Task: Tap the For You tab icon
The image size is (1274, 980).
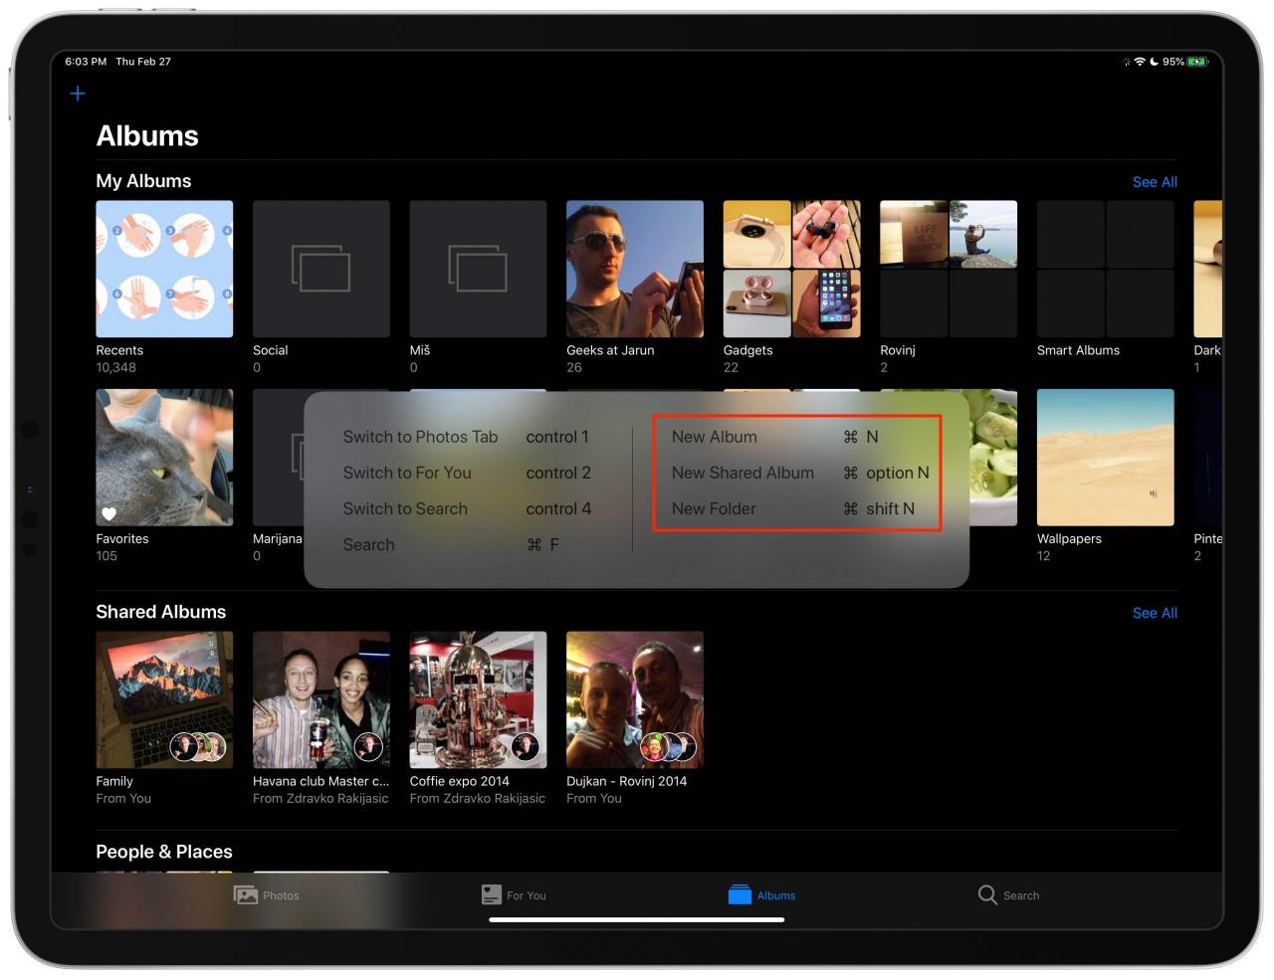Action: tap(491, 895)
